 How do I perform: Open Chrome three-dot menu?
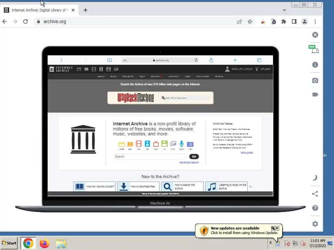coord(315,21)
